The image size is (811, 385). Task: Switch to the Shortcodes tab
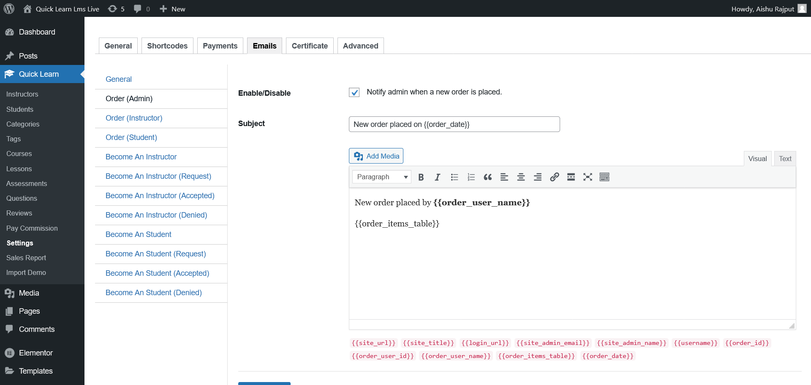[167, 46]
